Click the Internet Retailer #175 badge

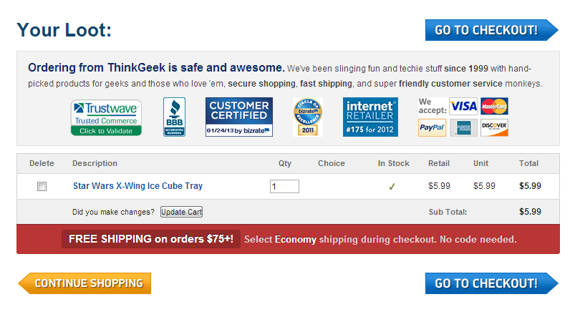tap(370, 117)
